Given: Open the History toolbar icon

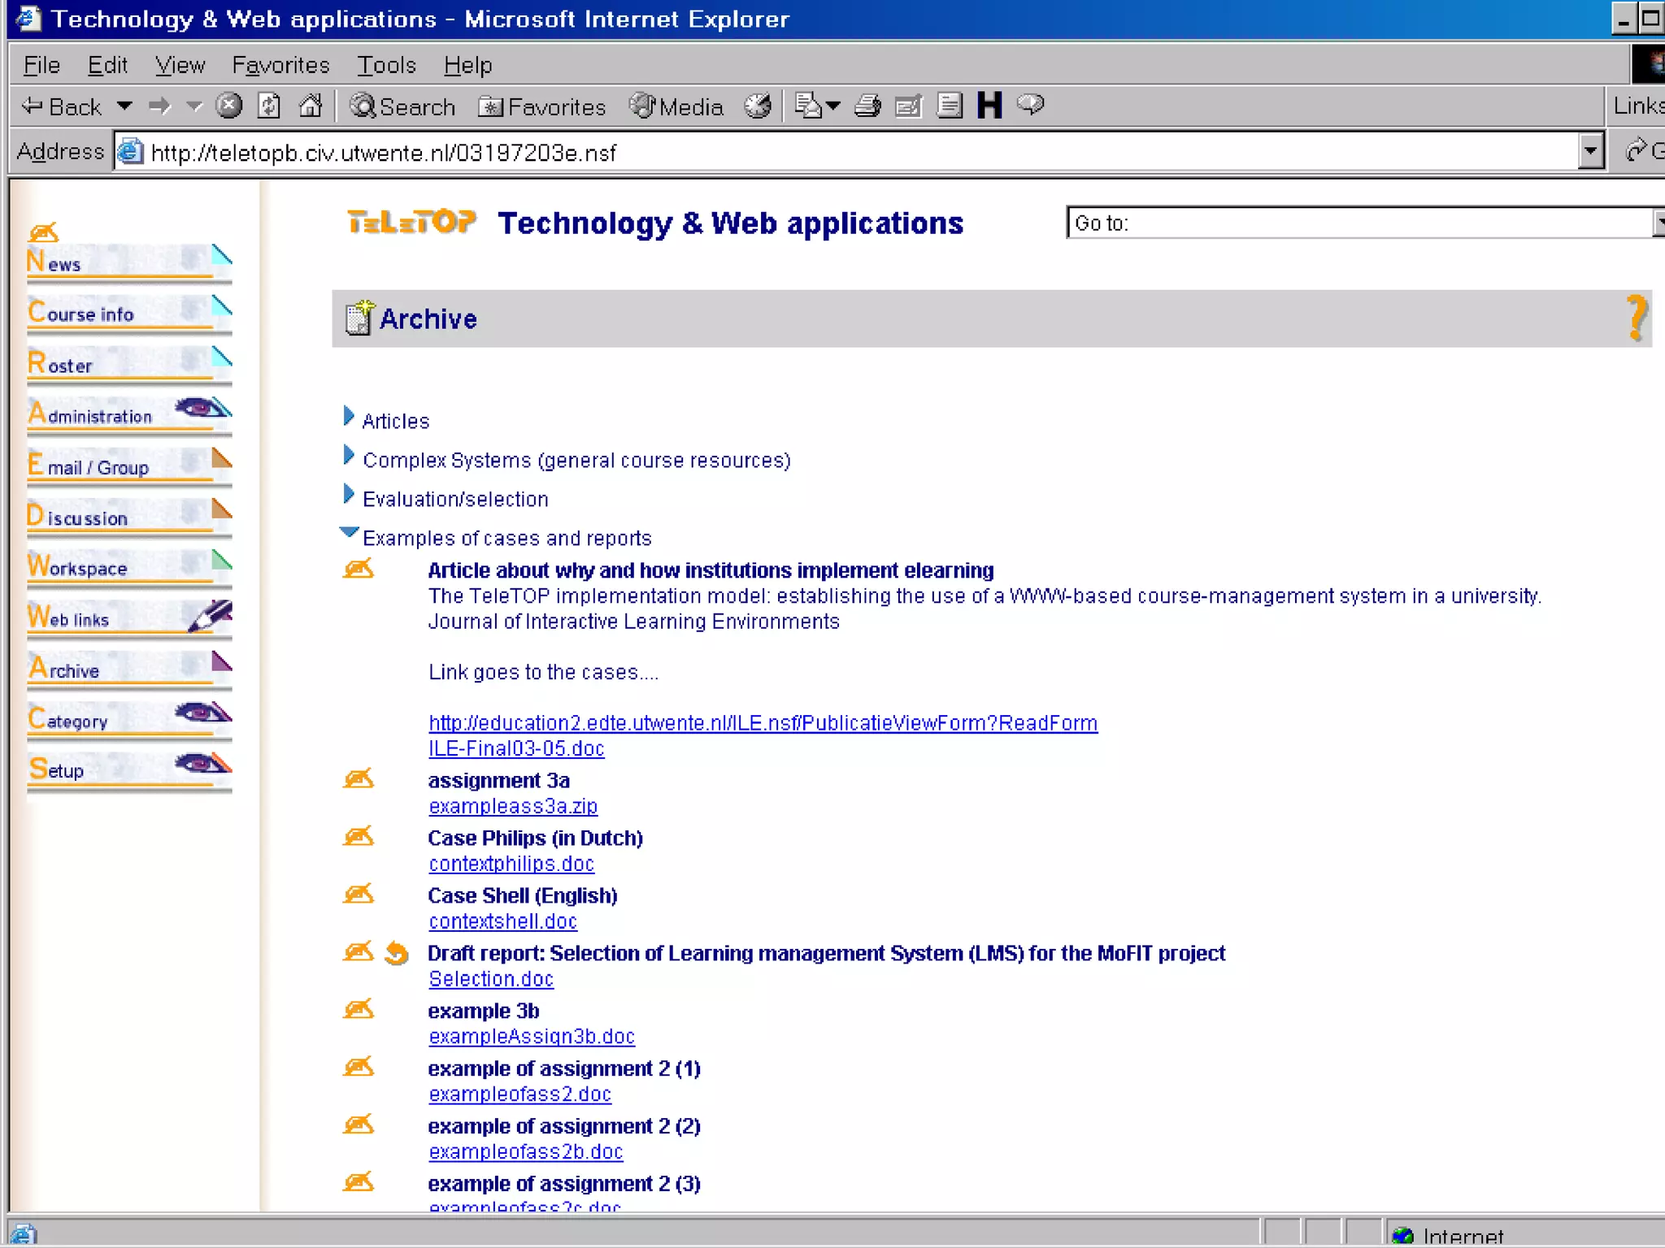Looking at the screenshot, I should coord(758,106).
